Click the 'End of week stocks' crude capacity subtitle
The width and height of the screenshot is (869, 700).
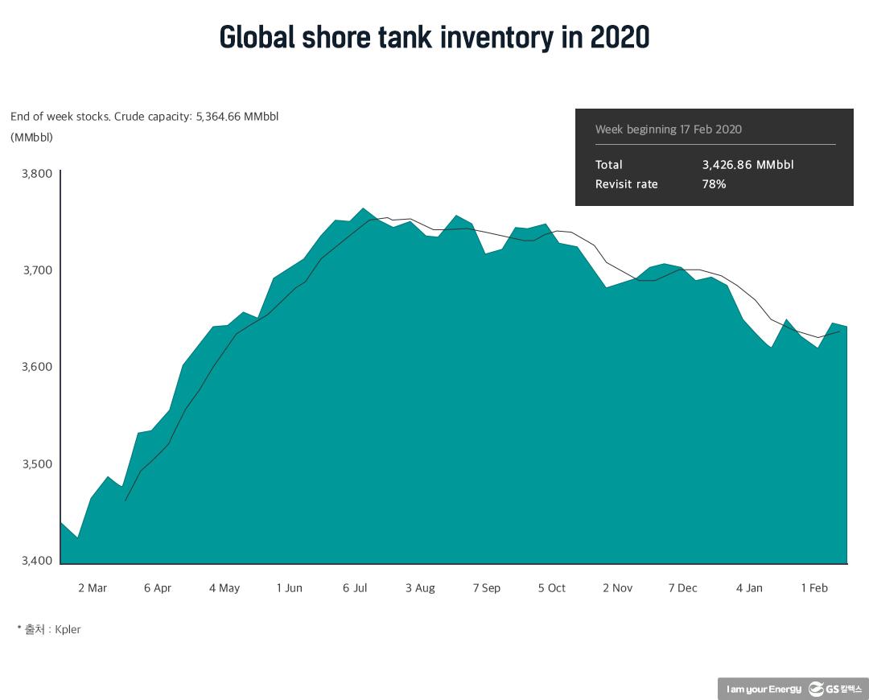point(144,117)
